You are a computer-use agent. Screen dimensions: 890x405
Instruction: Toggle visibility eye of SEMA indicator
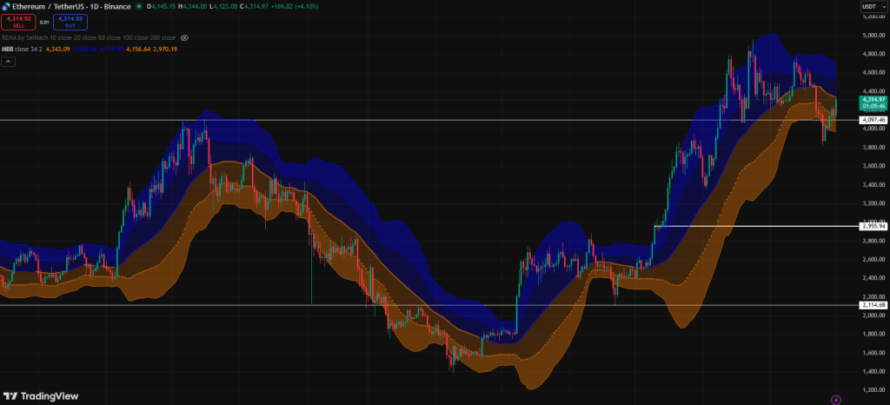click(184, 38)
